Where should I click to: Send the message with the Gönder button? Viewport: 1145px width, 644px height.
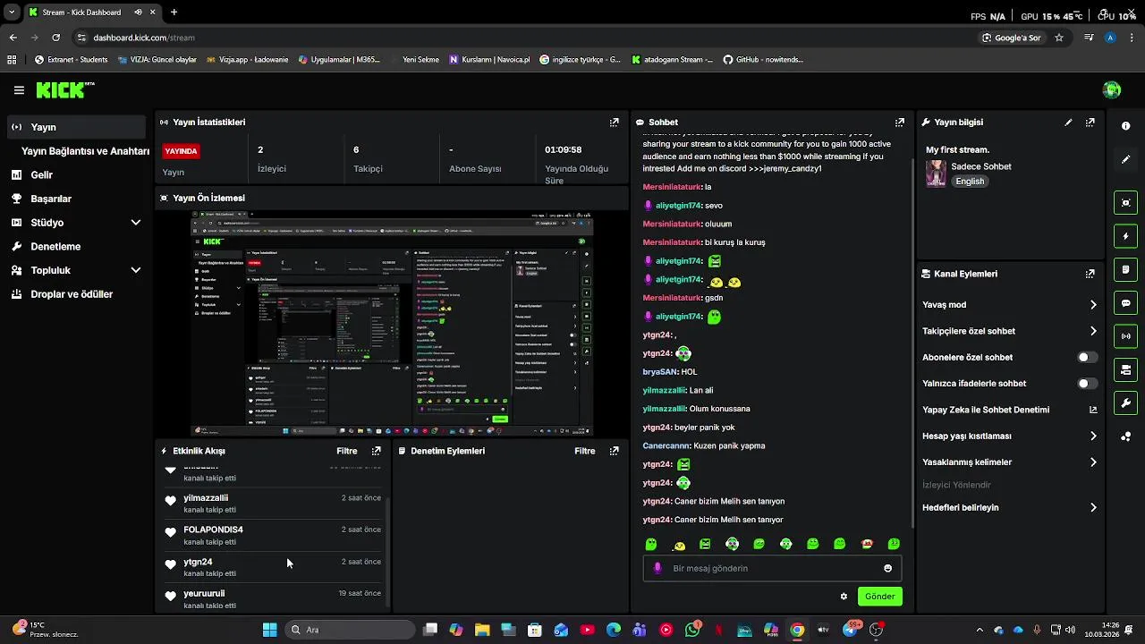click(879, 597)
